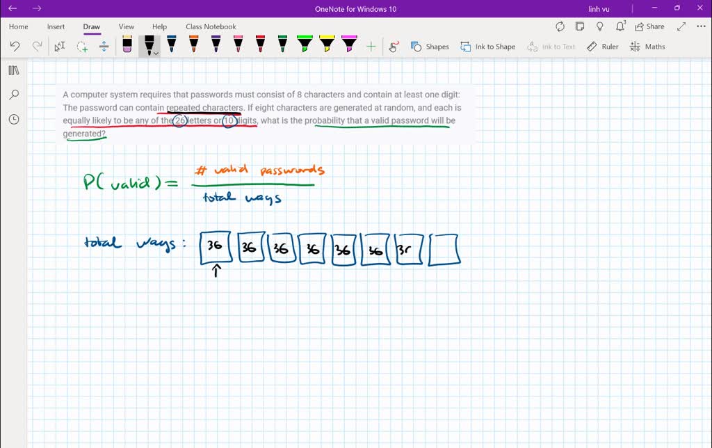The image size is (712, 448).
Task: Switch to the Insert tab
Action: pyautogui.click(x=56, y=26)
